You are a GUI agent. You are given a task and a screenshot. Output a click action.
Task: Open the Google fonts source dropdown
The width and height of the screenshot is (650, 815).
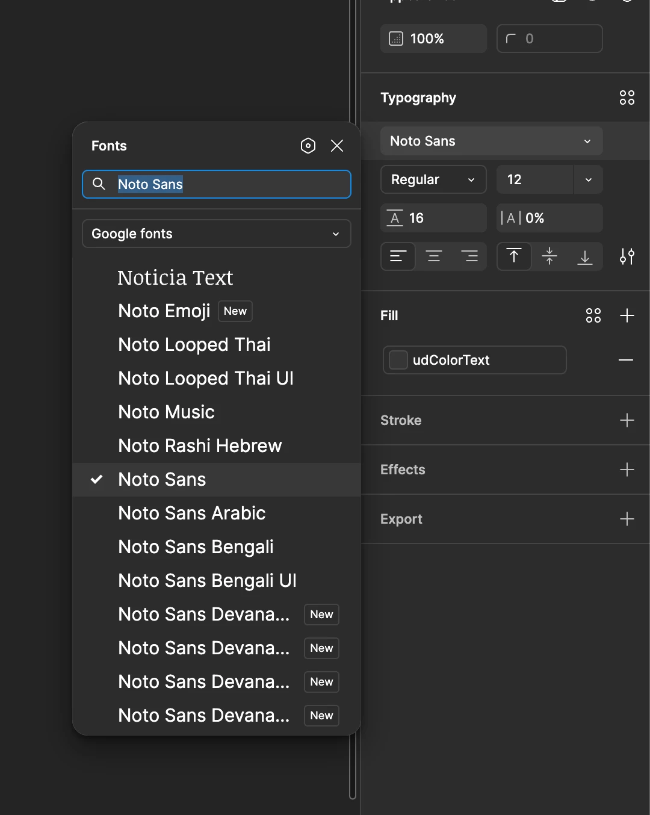click(x=217, y=234)
